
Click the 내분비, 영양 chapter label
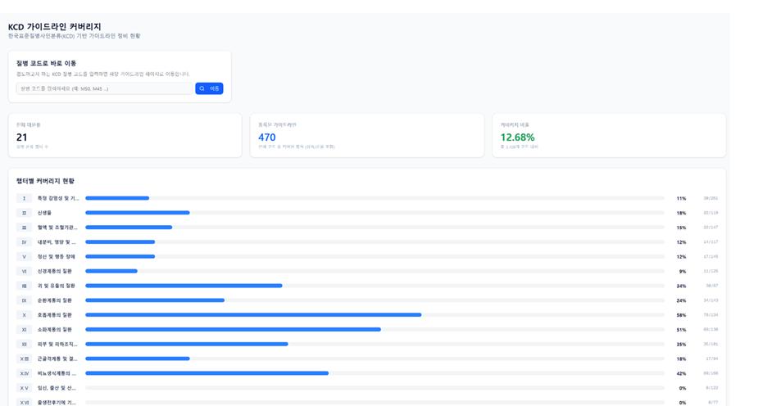click(x=57, y=242)
